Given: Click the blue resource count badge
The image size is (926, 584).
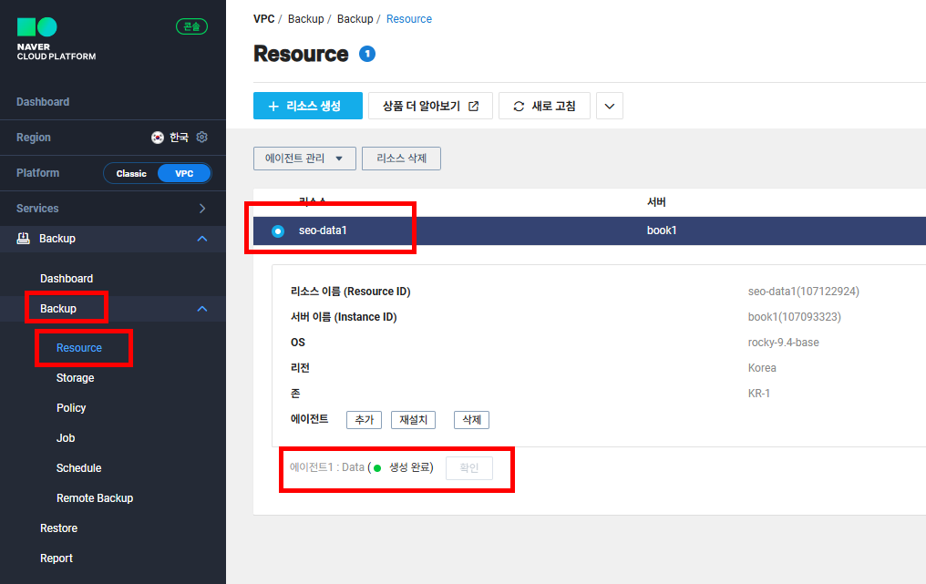Looking at the screenshot, I should pyautogui.click(x=367, y=54).
